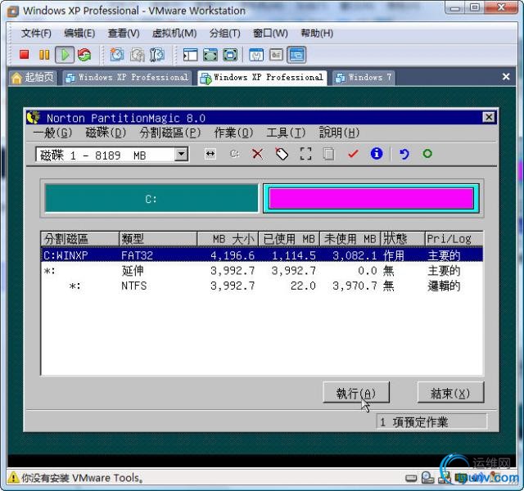Select the C:WINXP FAT32 partition row
Image resolution: width=524 pixels, height=491 pixels.
[262, 255]
